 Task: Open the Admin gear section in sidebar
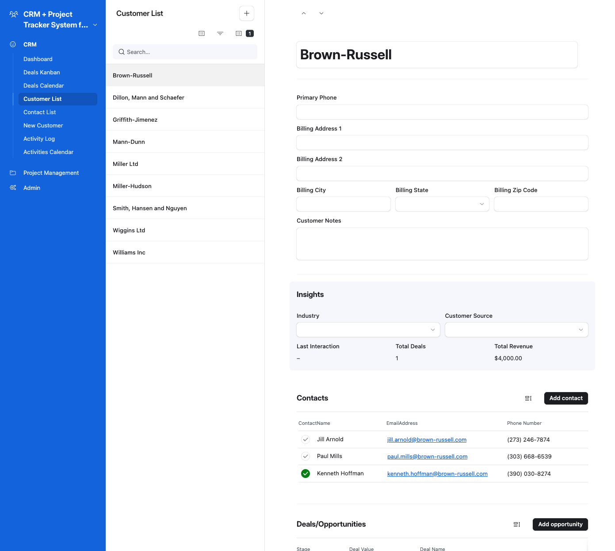pyautogui.click(x=13, y=188)
